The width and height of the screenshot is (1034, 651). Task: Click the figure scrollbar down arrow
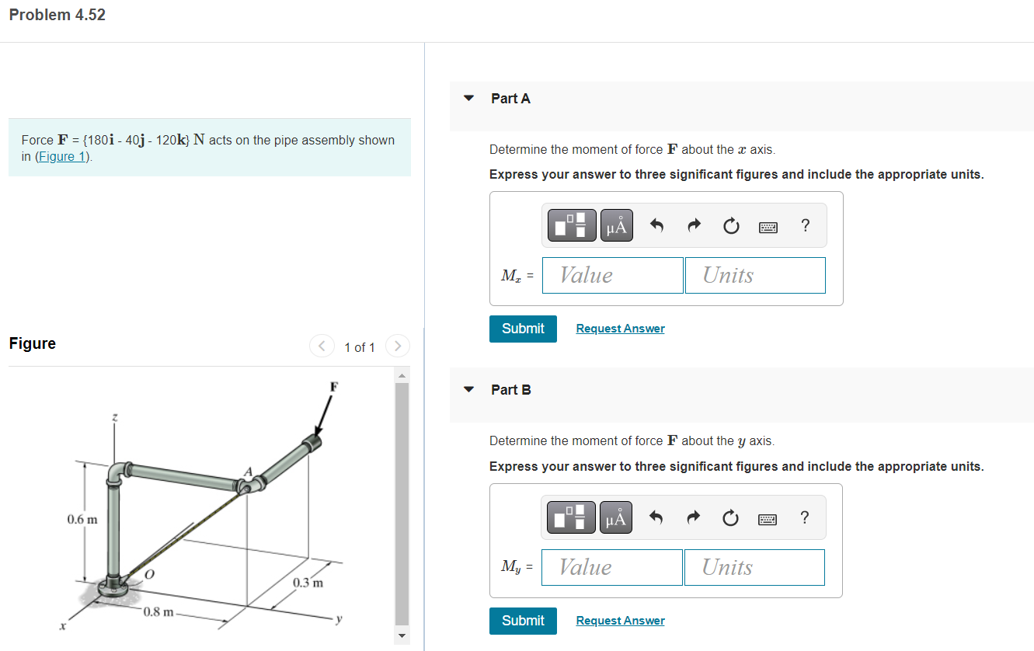click(x=402, y=635)
